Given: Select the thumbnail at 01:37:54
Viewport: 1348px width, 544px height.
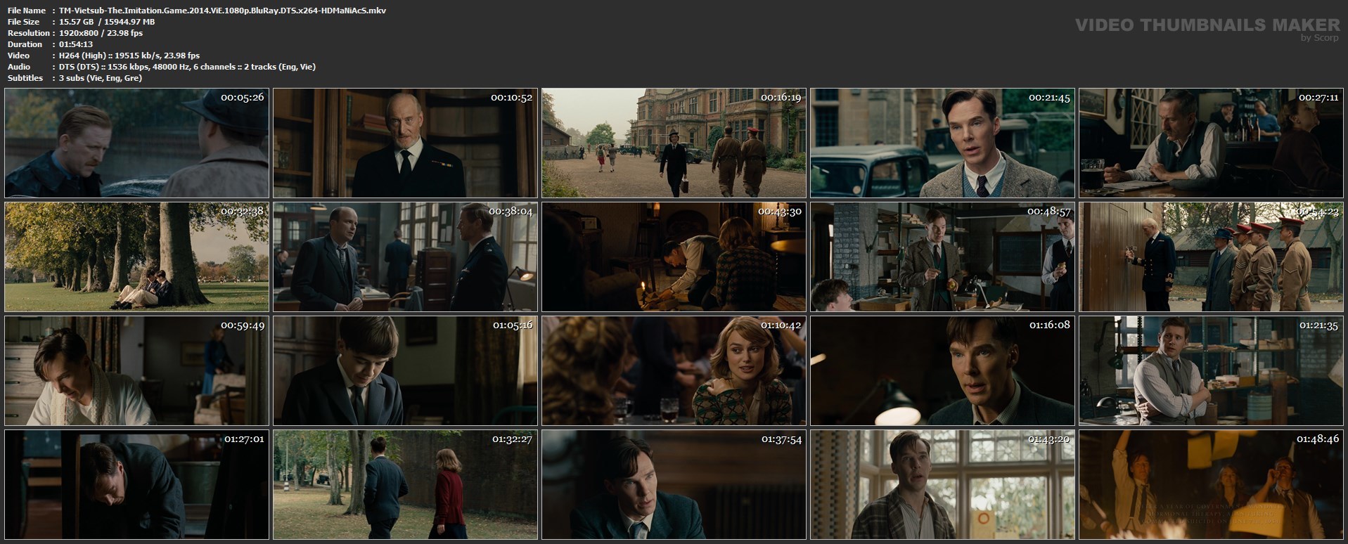Looking at the screenshot, I should [x=674, y=484].
